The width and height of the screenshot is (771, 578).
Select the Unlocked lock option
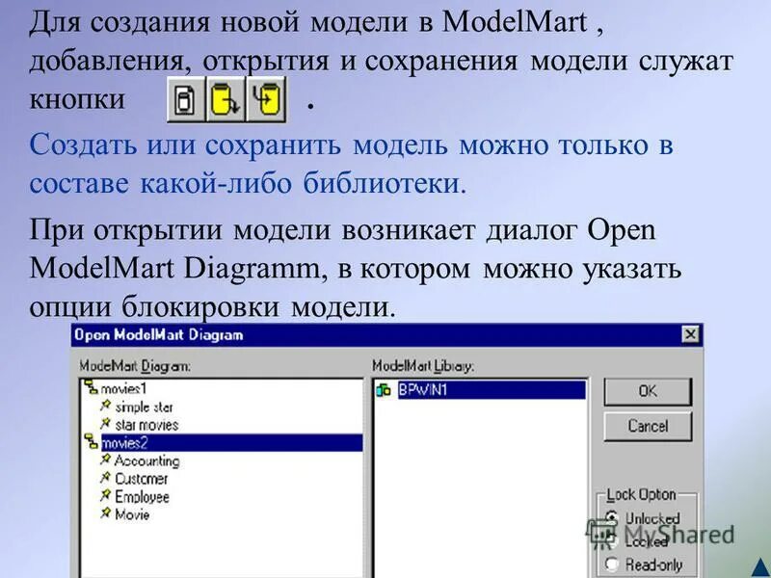click(612, 517)
